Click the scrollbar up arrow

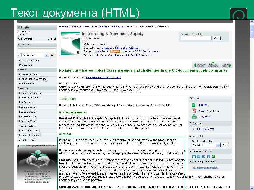[252, 21]
